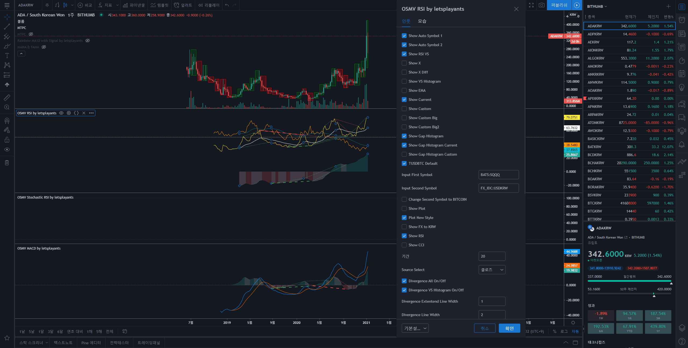Viewport: 688px width, 348px height.
Task: Select the 1해 time range
Action: pyautogui.click(x=89, y=331)
